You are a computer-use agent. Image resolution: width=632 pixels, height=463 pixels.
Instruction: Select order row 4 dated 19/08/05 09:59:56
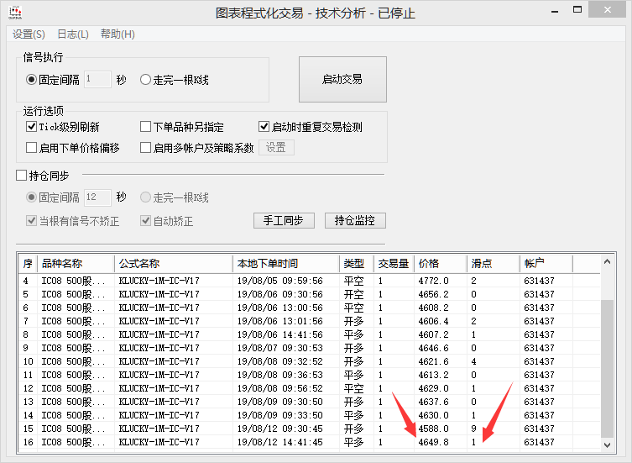tap(310, 281)
